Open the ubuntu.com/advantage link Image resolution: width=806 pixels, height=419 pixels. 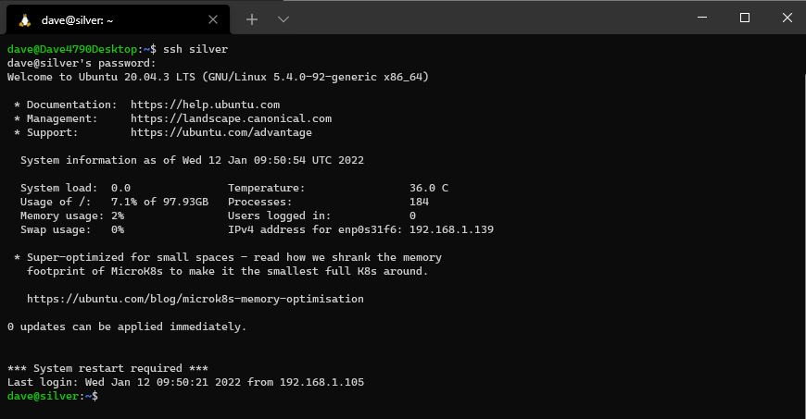click(x=221, y=132)
